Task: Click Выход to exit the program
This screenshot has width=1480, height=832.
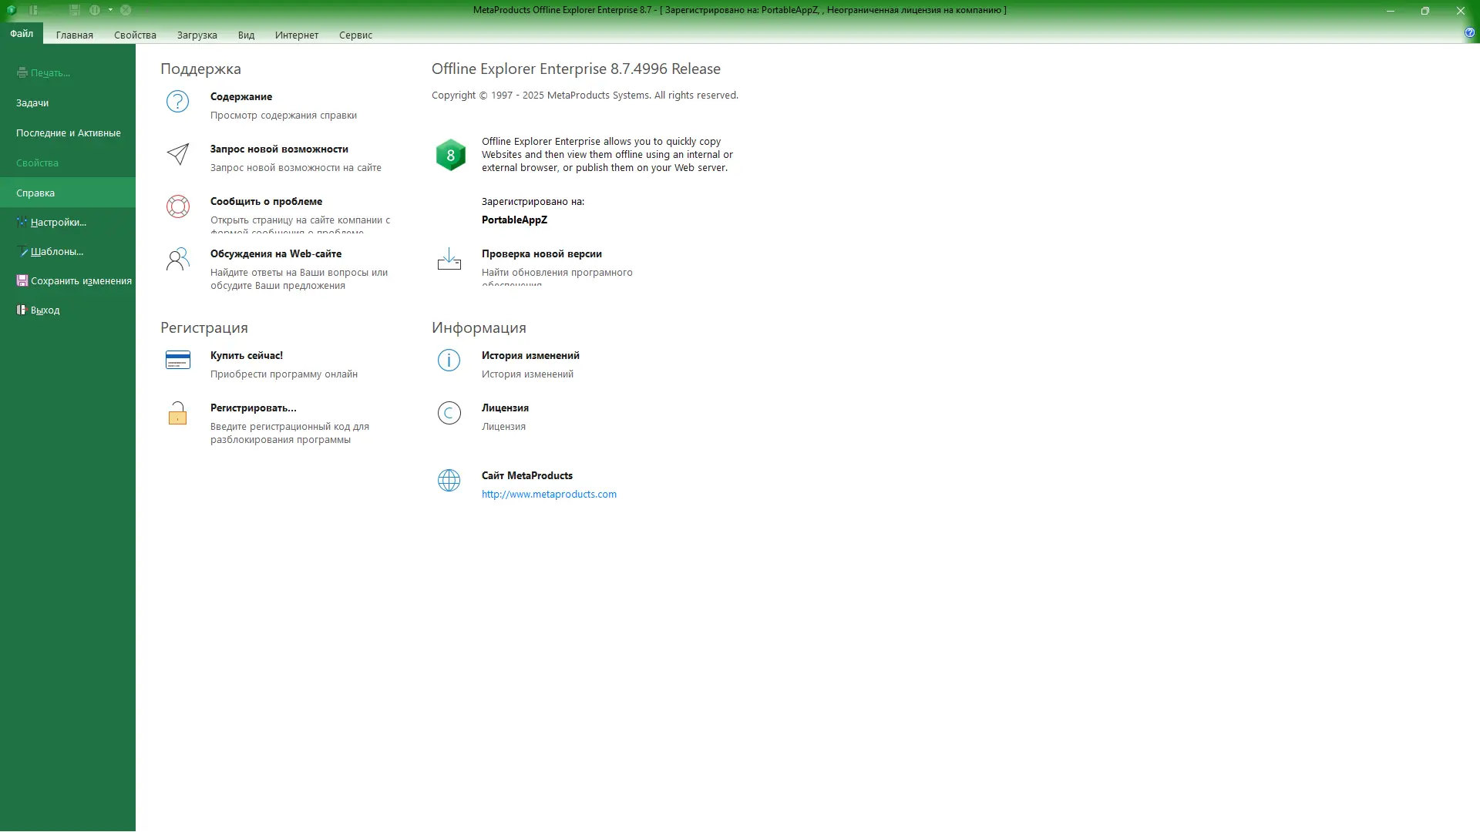Action: [45, 310]
